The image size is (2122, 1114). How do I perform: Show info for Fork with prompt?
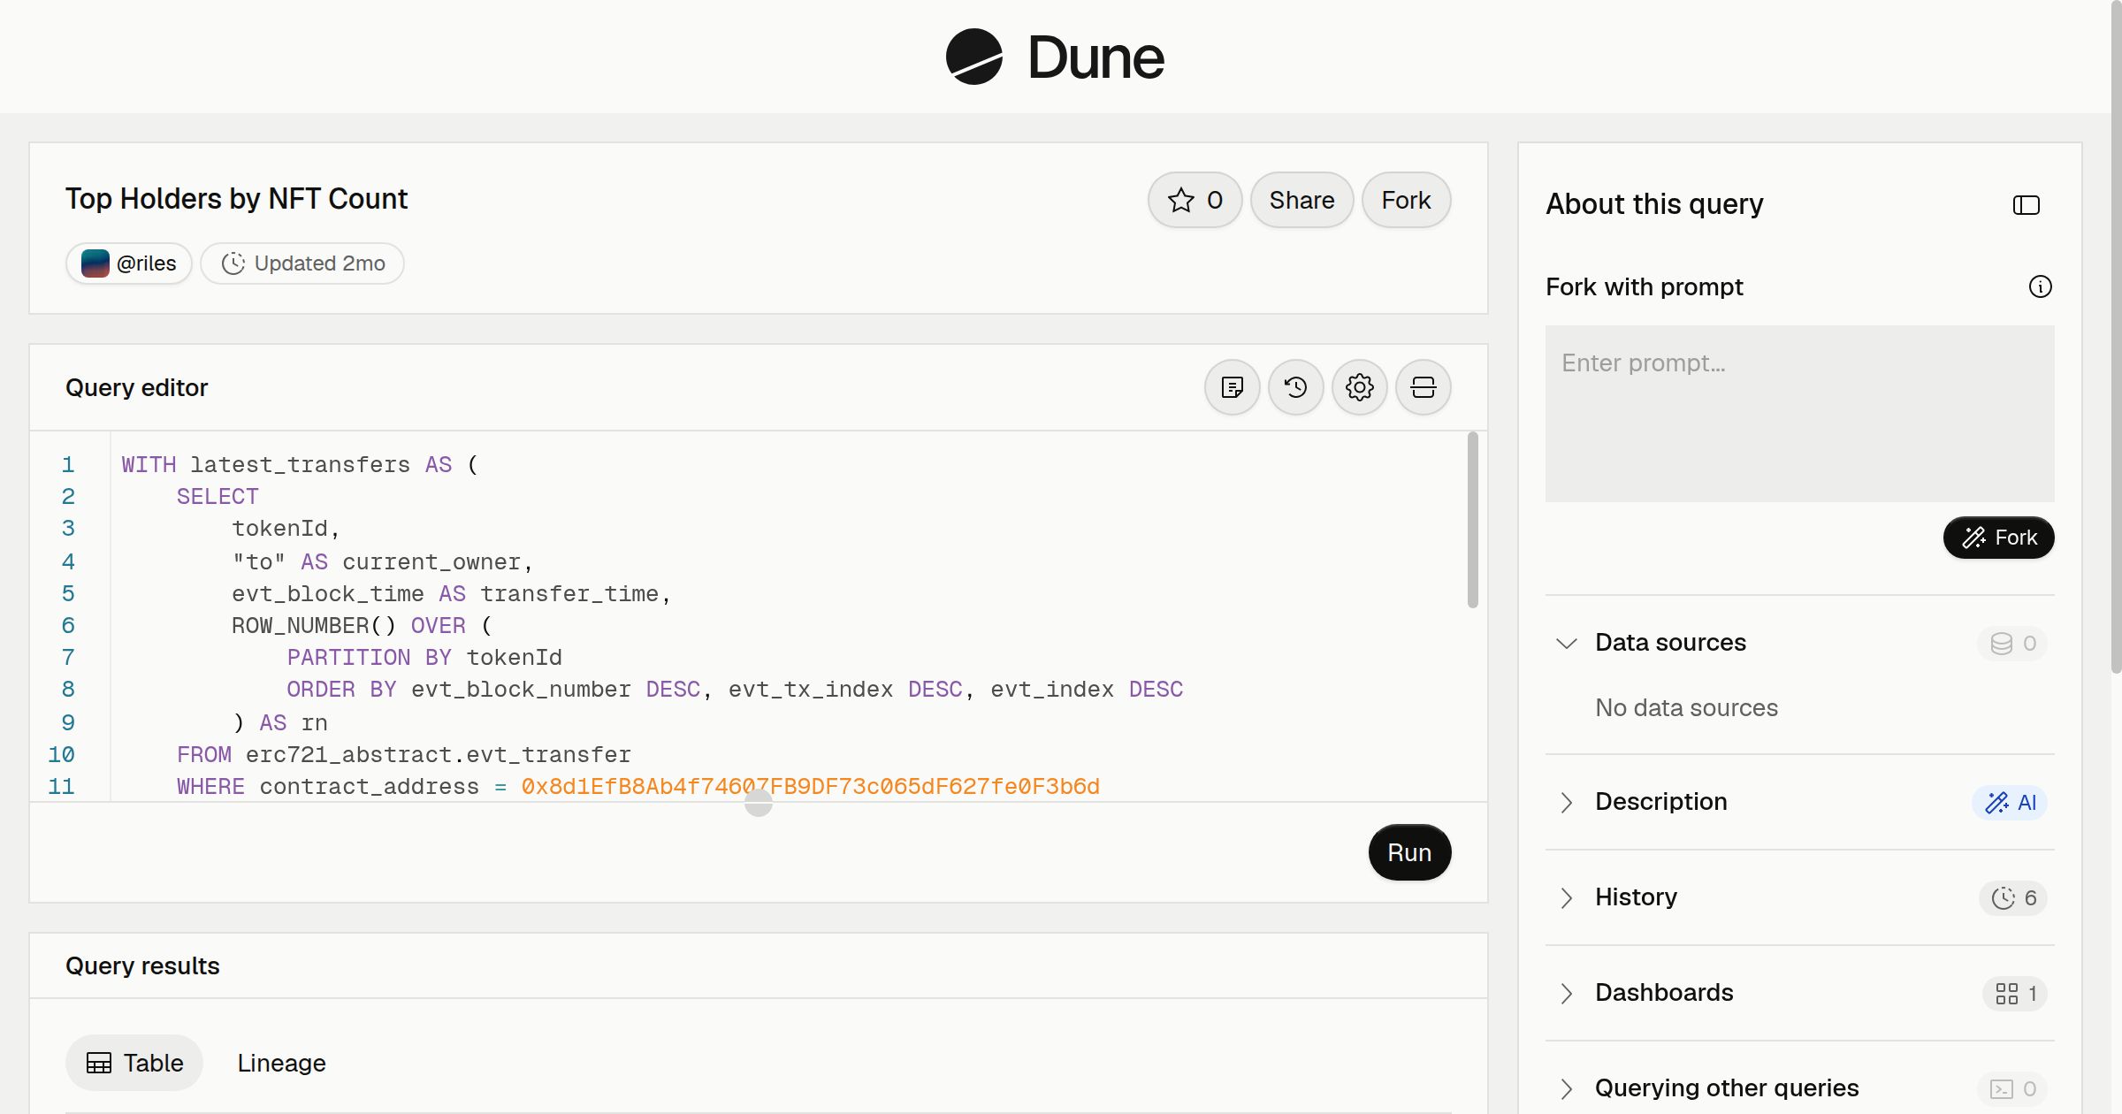(x=2040, y=286)
